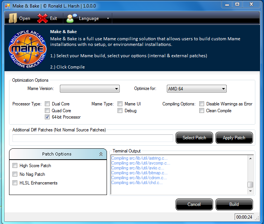Click the diff patch path input field
Image resolution: width=264 pixels, height=224 pixels.
[x=93, y=138]
